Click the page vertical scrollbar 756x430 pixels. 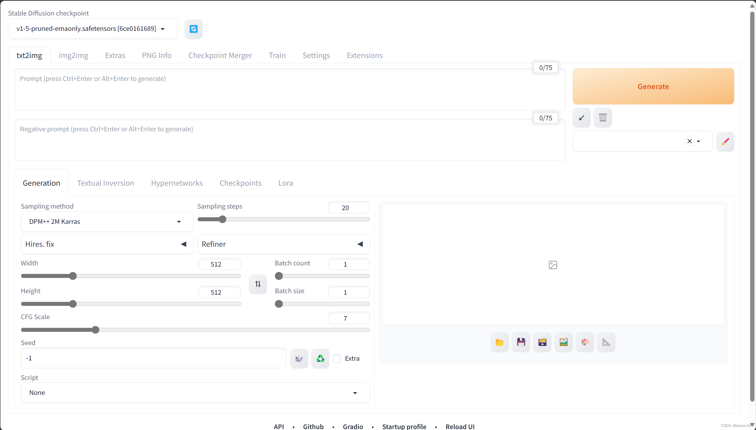pos(752,206)
